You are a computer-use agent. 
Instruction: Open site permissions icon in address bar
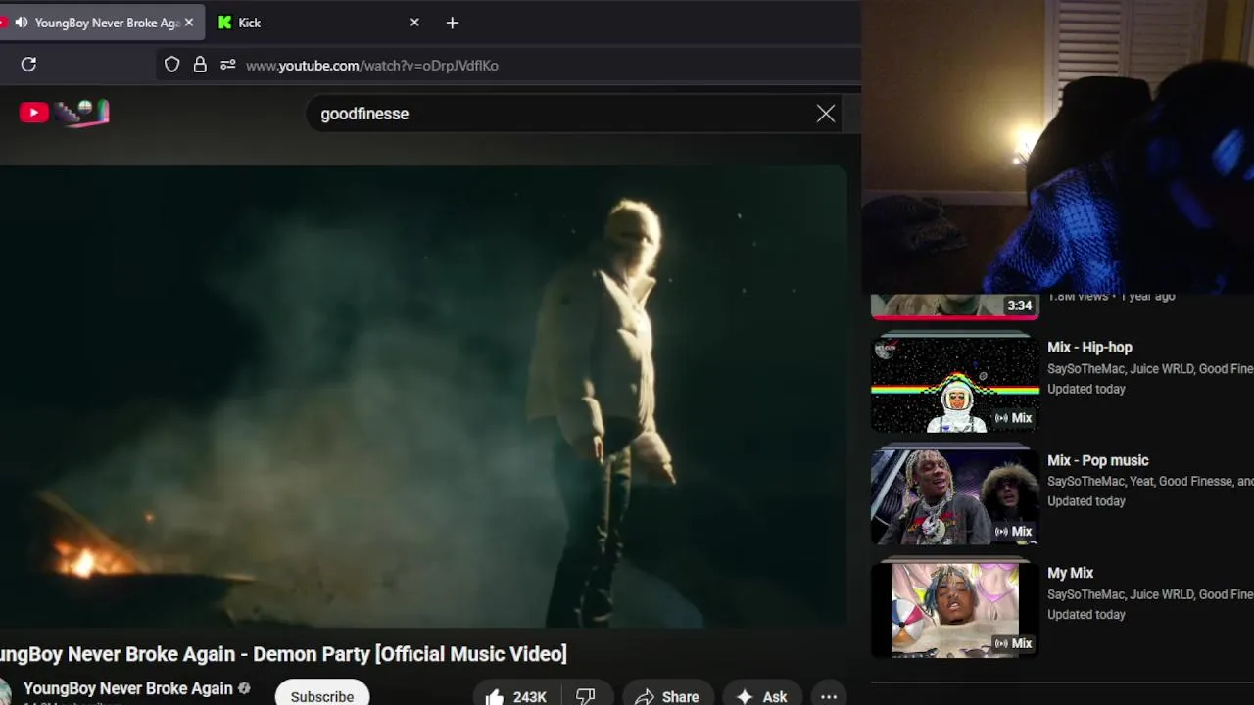[227, 65]
